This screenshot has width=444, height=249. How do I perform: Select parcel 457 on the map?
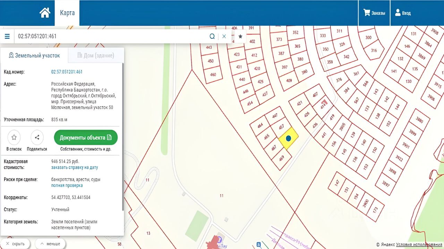tap(281, 127)
